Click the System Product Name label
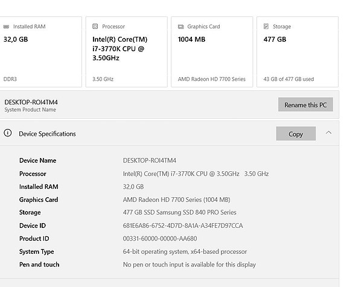The width and height of the screenshot is (347, 287). click(x=30, y=110)
